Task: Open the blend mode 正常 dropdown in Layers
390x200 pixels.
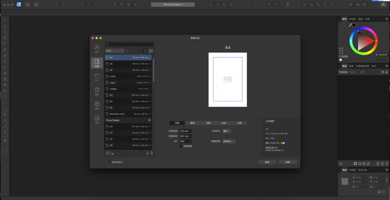Action: pyautogui.click(x=370, y=72)
